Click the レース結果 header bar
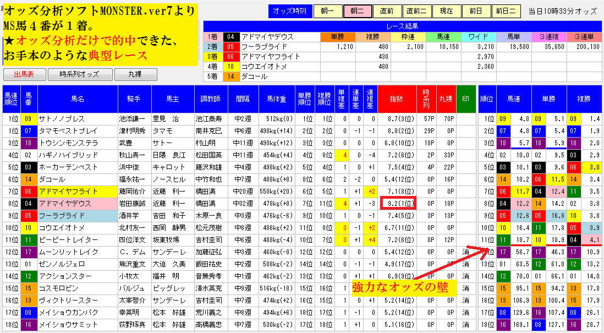Screen dimensions: 604x333 (403, 26)
